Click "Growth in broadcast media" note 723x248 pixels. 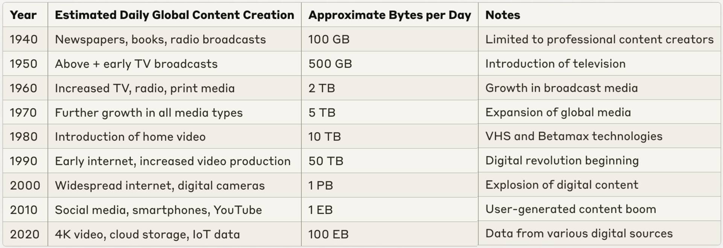561,88
